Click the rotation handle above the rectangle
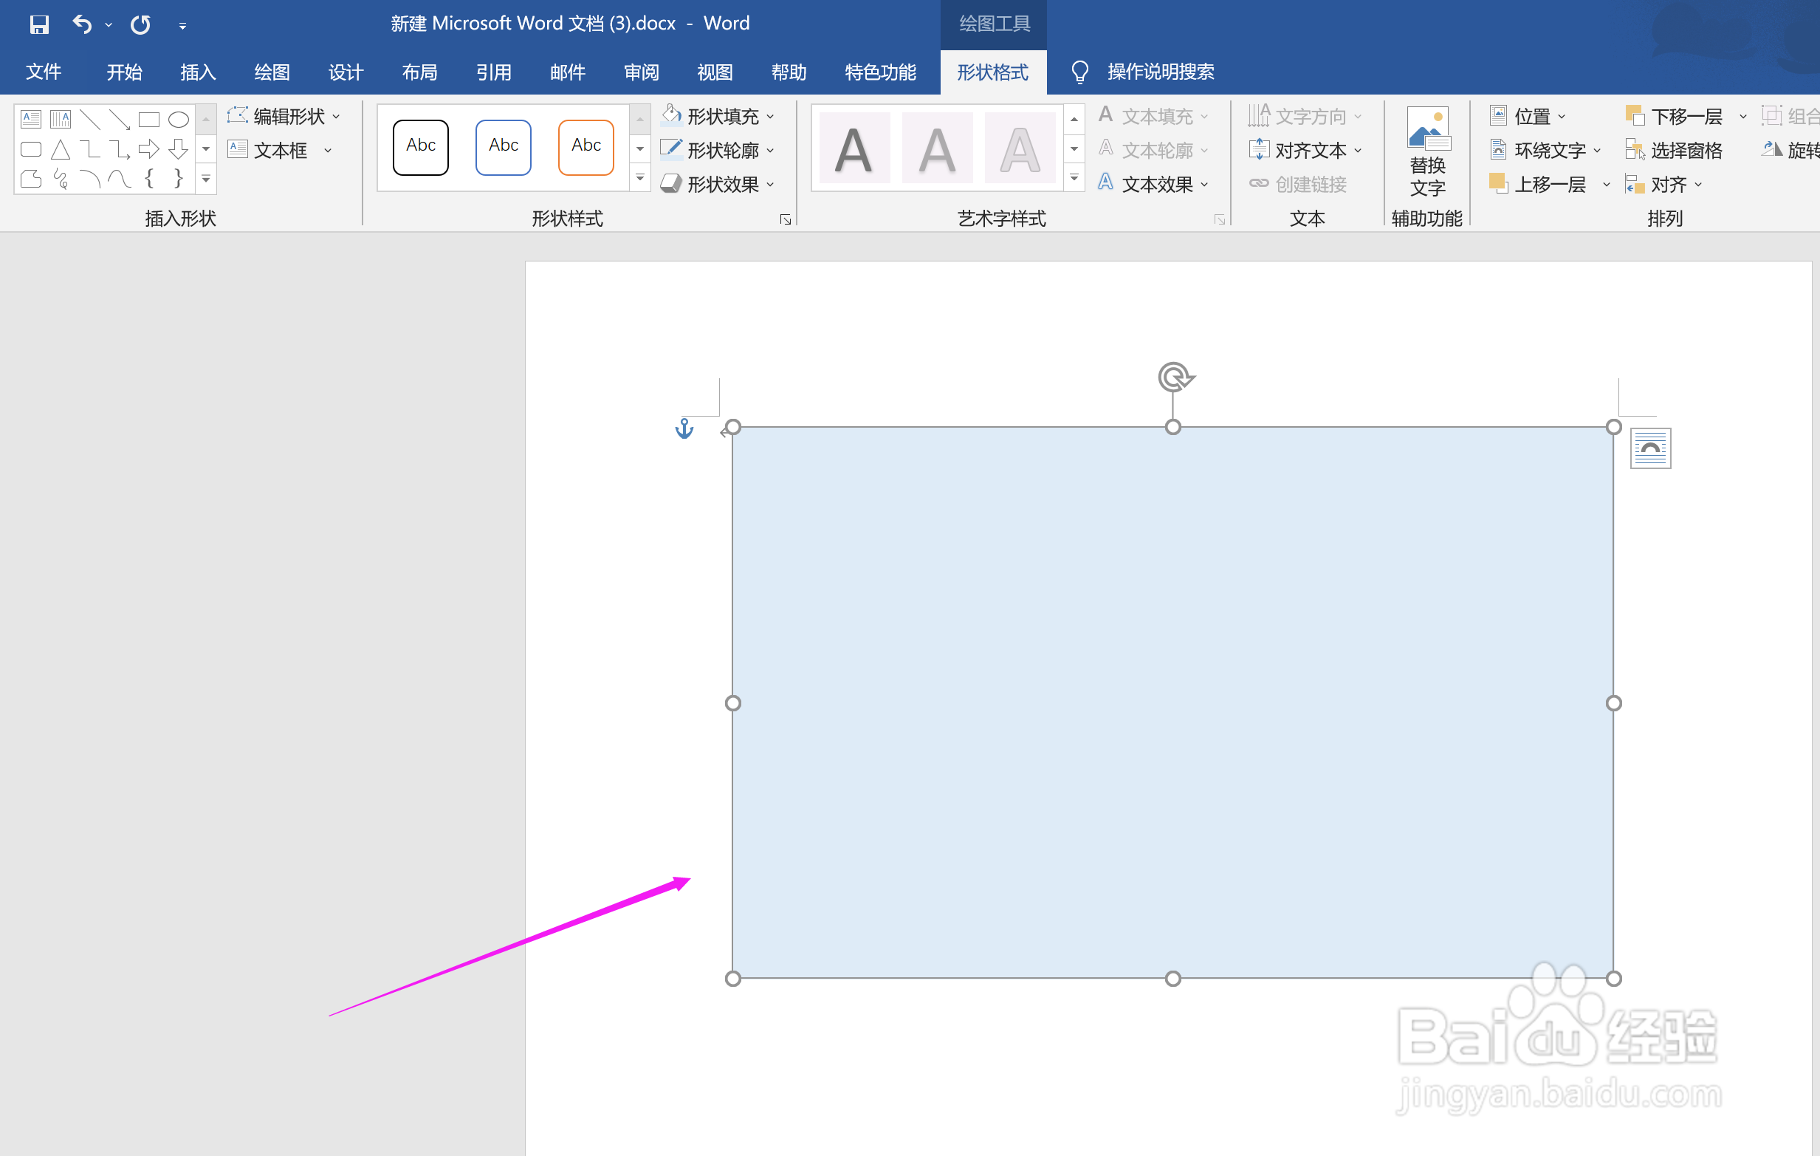The image size is (1820, 1156). click(1174, 377)
